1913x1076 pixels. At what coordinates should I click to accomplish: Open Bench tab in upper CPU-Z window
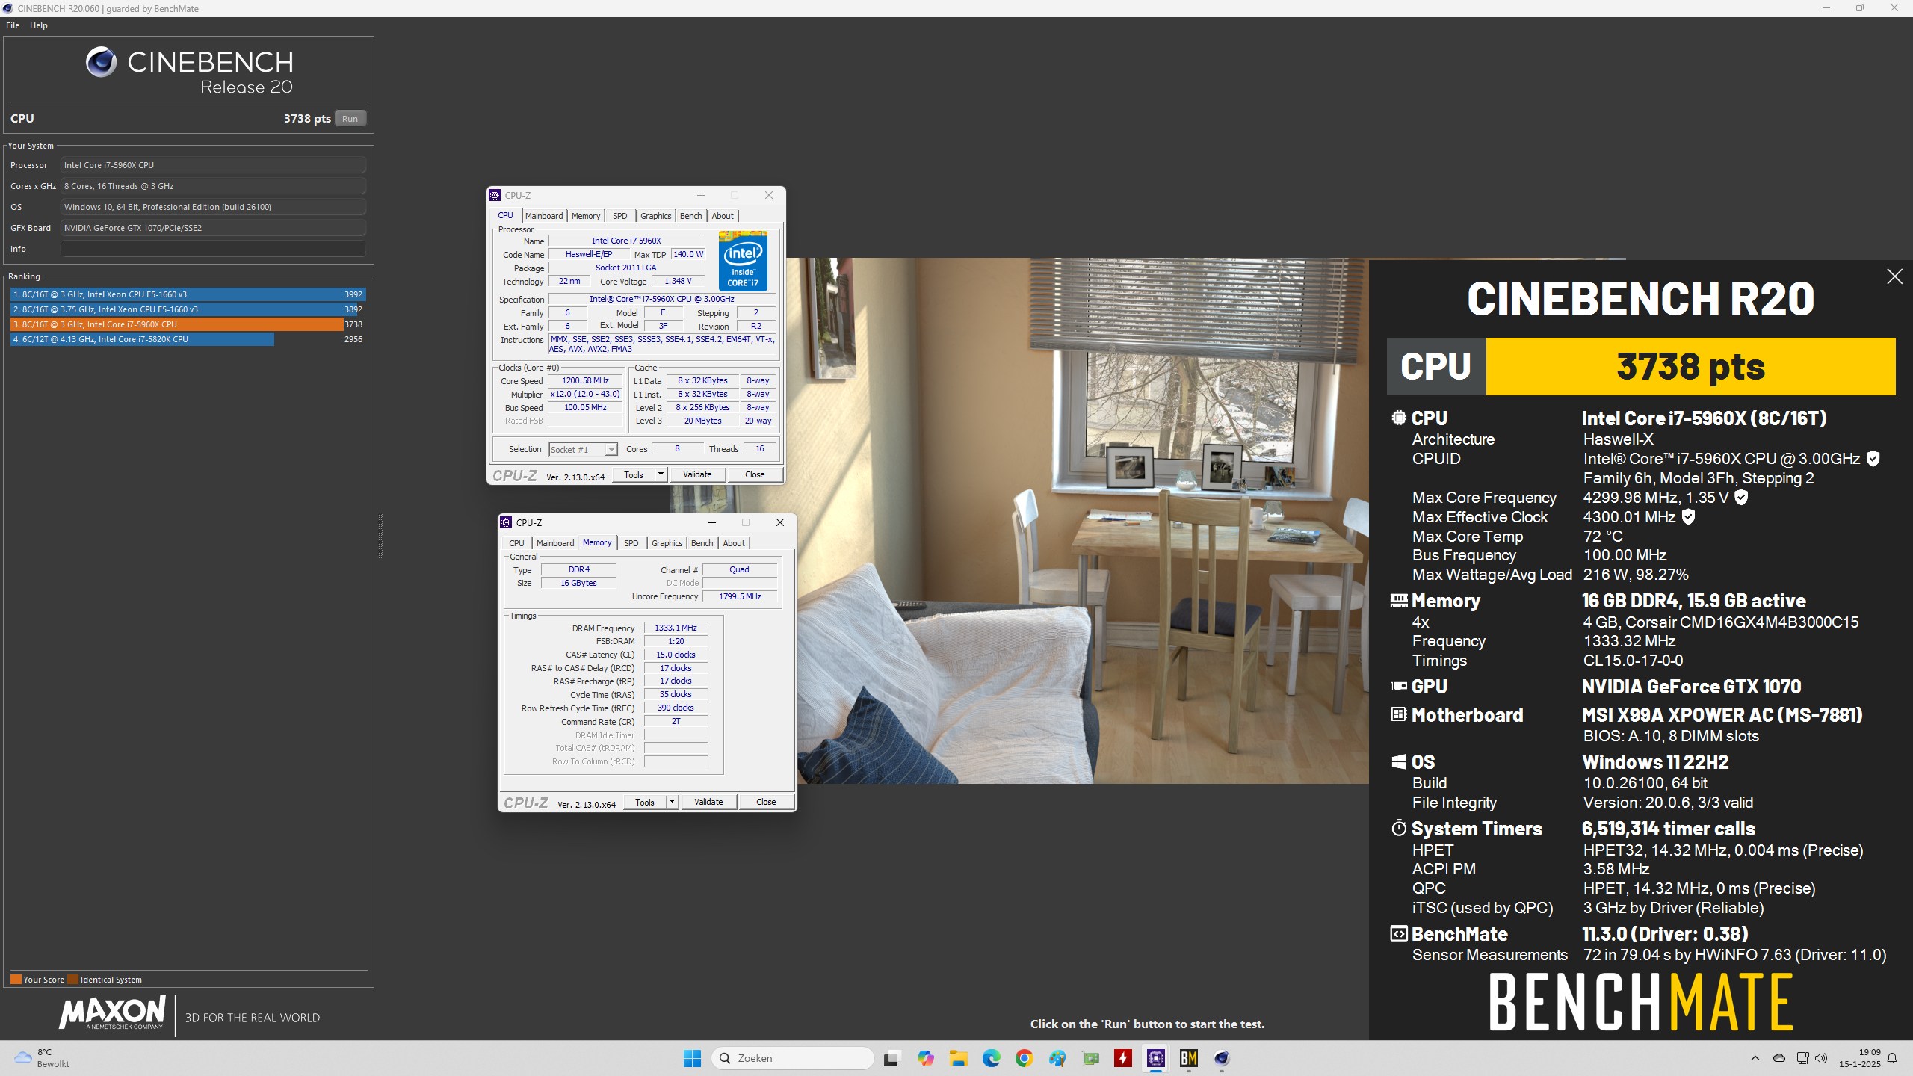[x=691, y=216]
